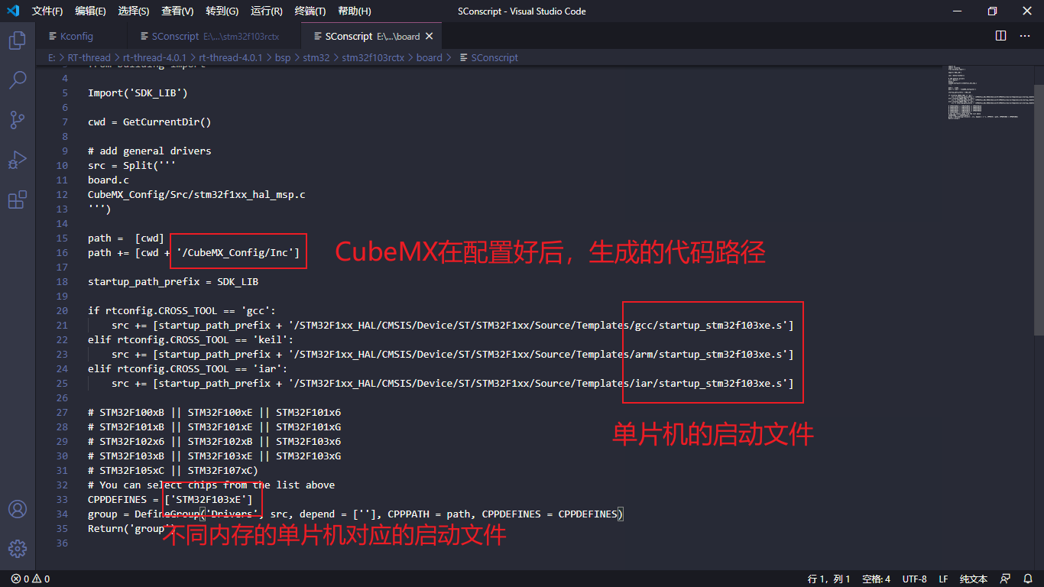The height and width of the screenshot is (587, 1044).
Task: Change end of line via LF status
Action: click(943, 579)
